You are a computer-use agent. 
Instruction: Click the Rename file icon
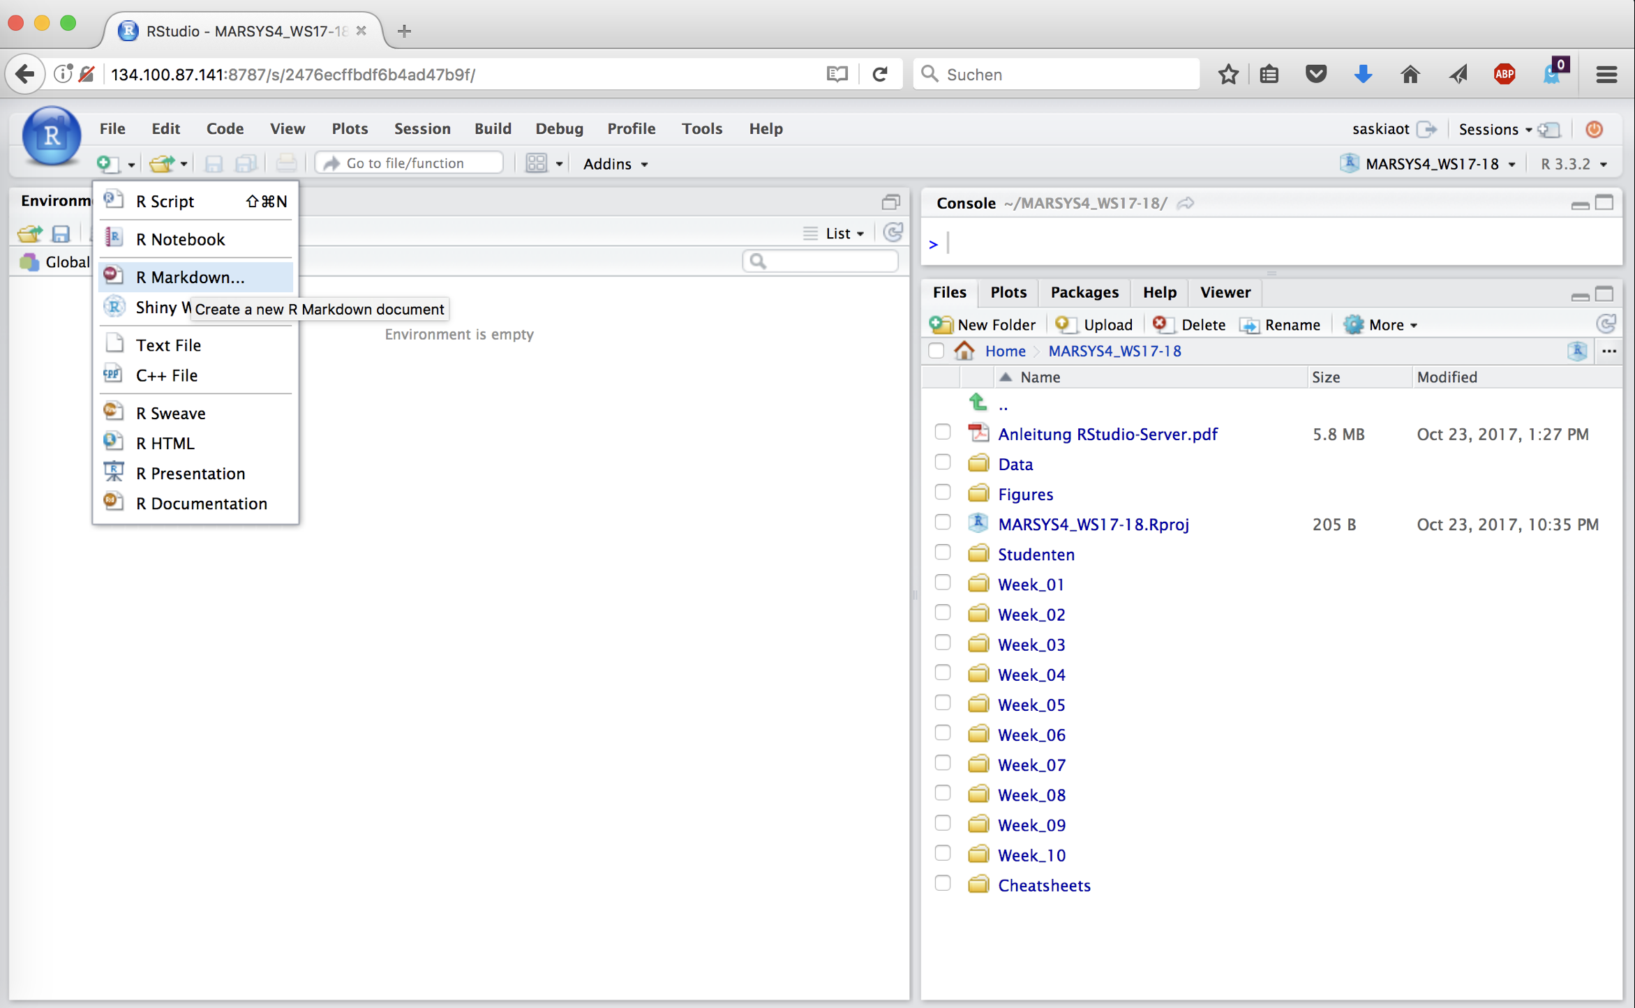1248,324
